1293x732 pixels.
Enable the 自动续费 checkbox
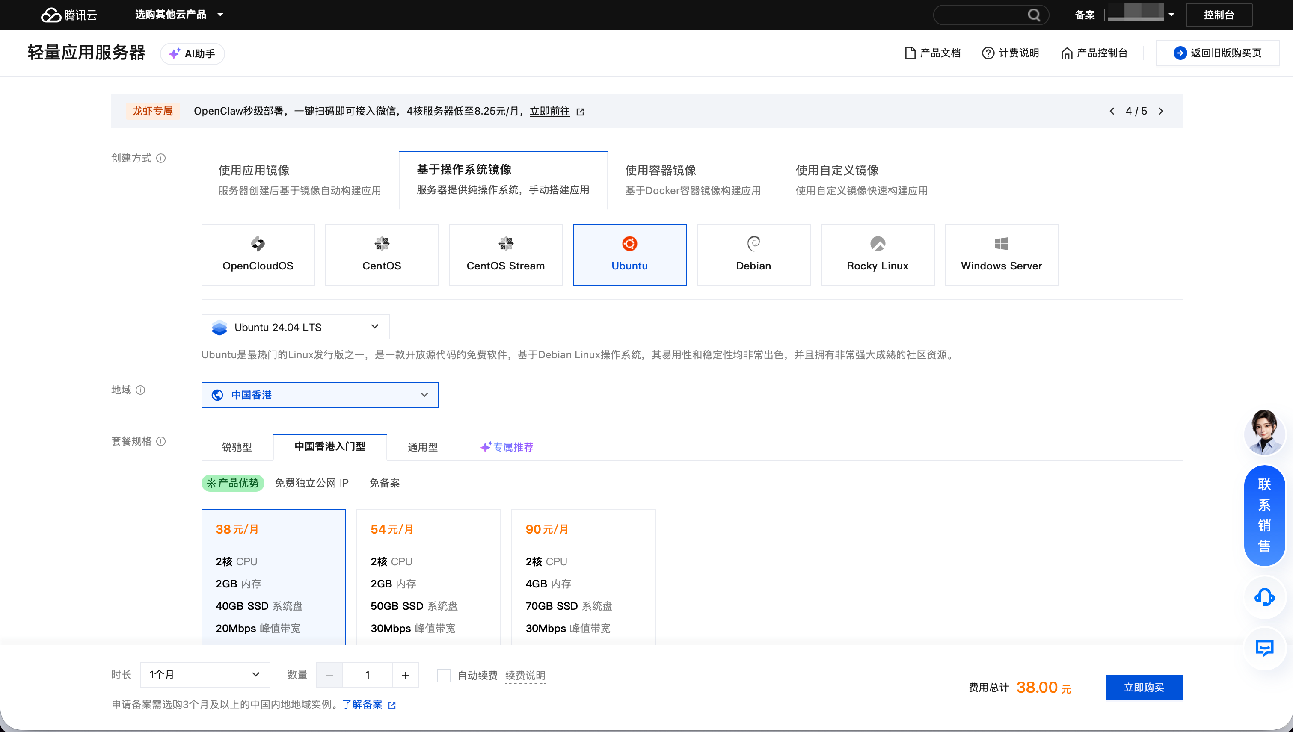pos(444,675)
